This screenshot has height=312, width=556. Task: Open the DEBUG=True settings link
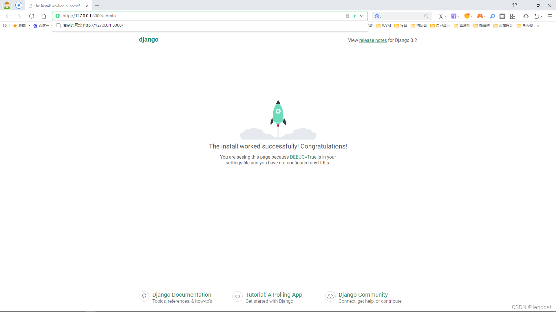tap(303, 157)
